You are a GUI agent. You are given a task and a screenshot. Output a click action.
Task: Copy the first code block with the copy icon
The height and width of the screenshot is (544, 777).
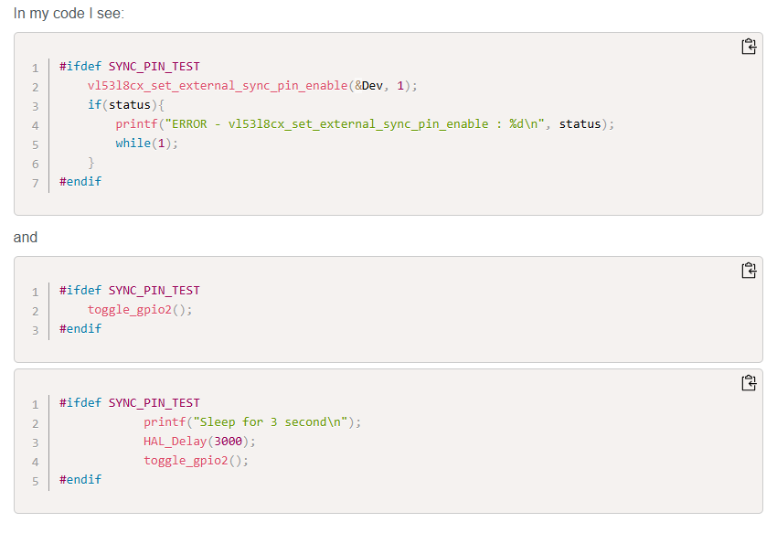[x=748, y=47]
